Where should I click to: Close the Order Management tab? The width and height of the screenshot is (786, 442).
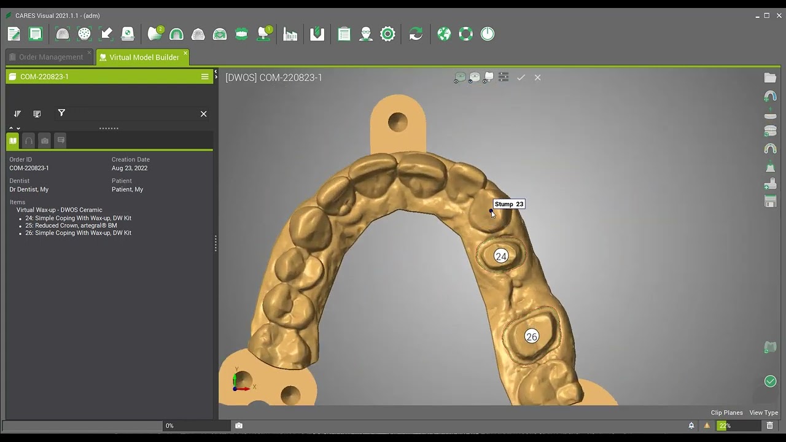(89, 53)
